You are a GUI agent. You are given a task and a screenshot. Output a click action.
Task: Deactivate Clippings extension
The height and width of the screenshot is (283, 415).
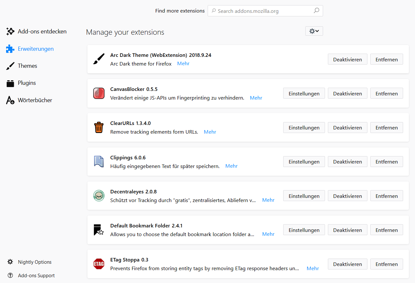(x=347, y=162)
